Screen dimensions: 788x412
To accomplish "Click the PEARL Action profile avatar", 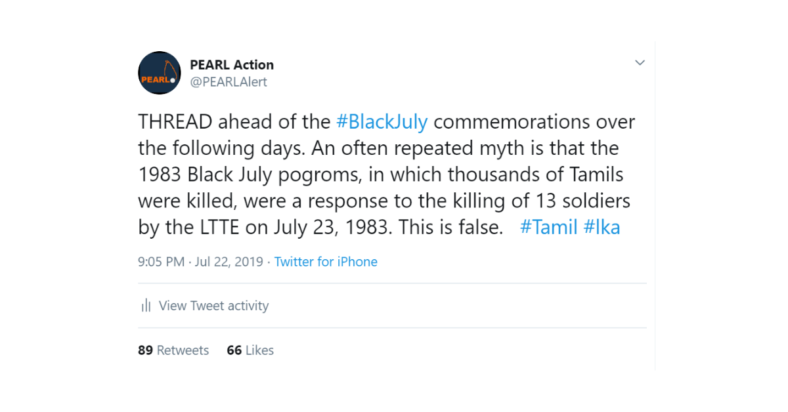I will tap(160, 73).
